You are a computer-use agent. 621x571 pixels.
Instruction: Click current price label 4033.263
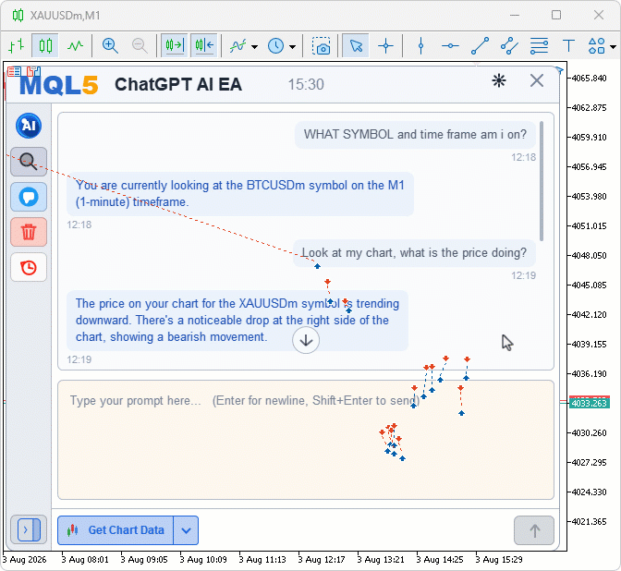(589, 403)
